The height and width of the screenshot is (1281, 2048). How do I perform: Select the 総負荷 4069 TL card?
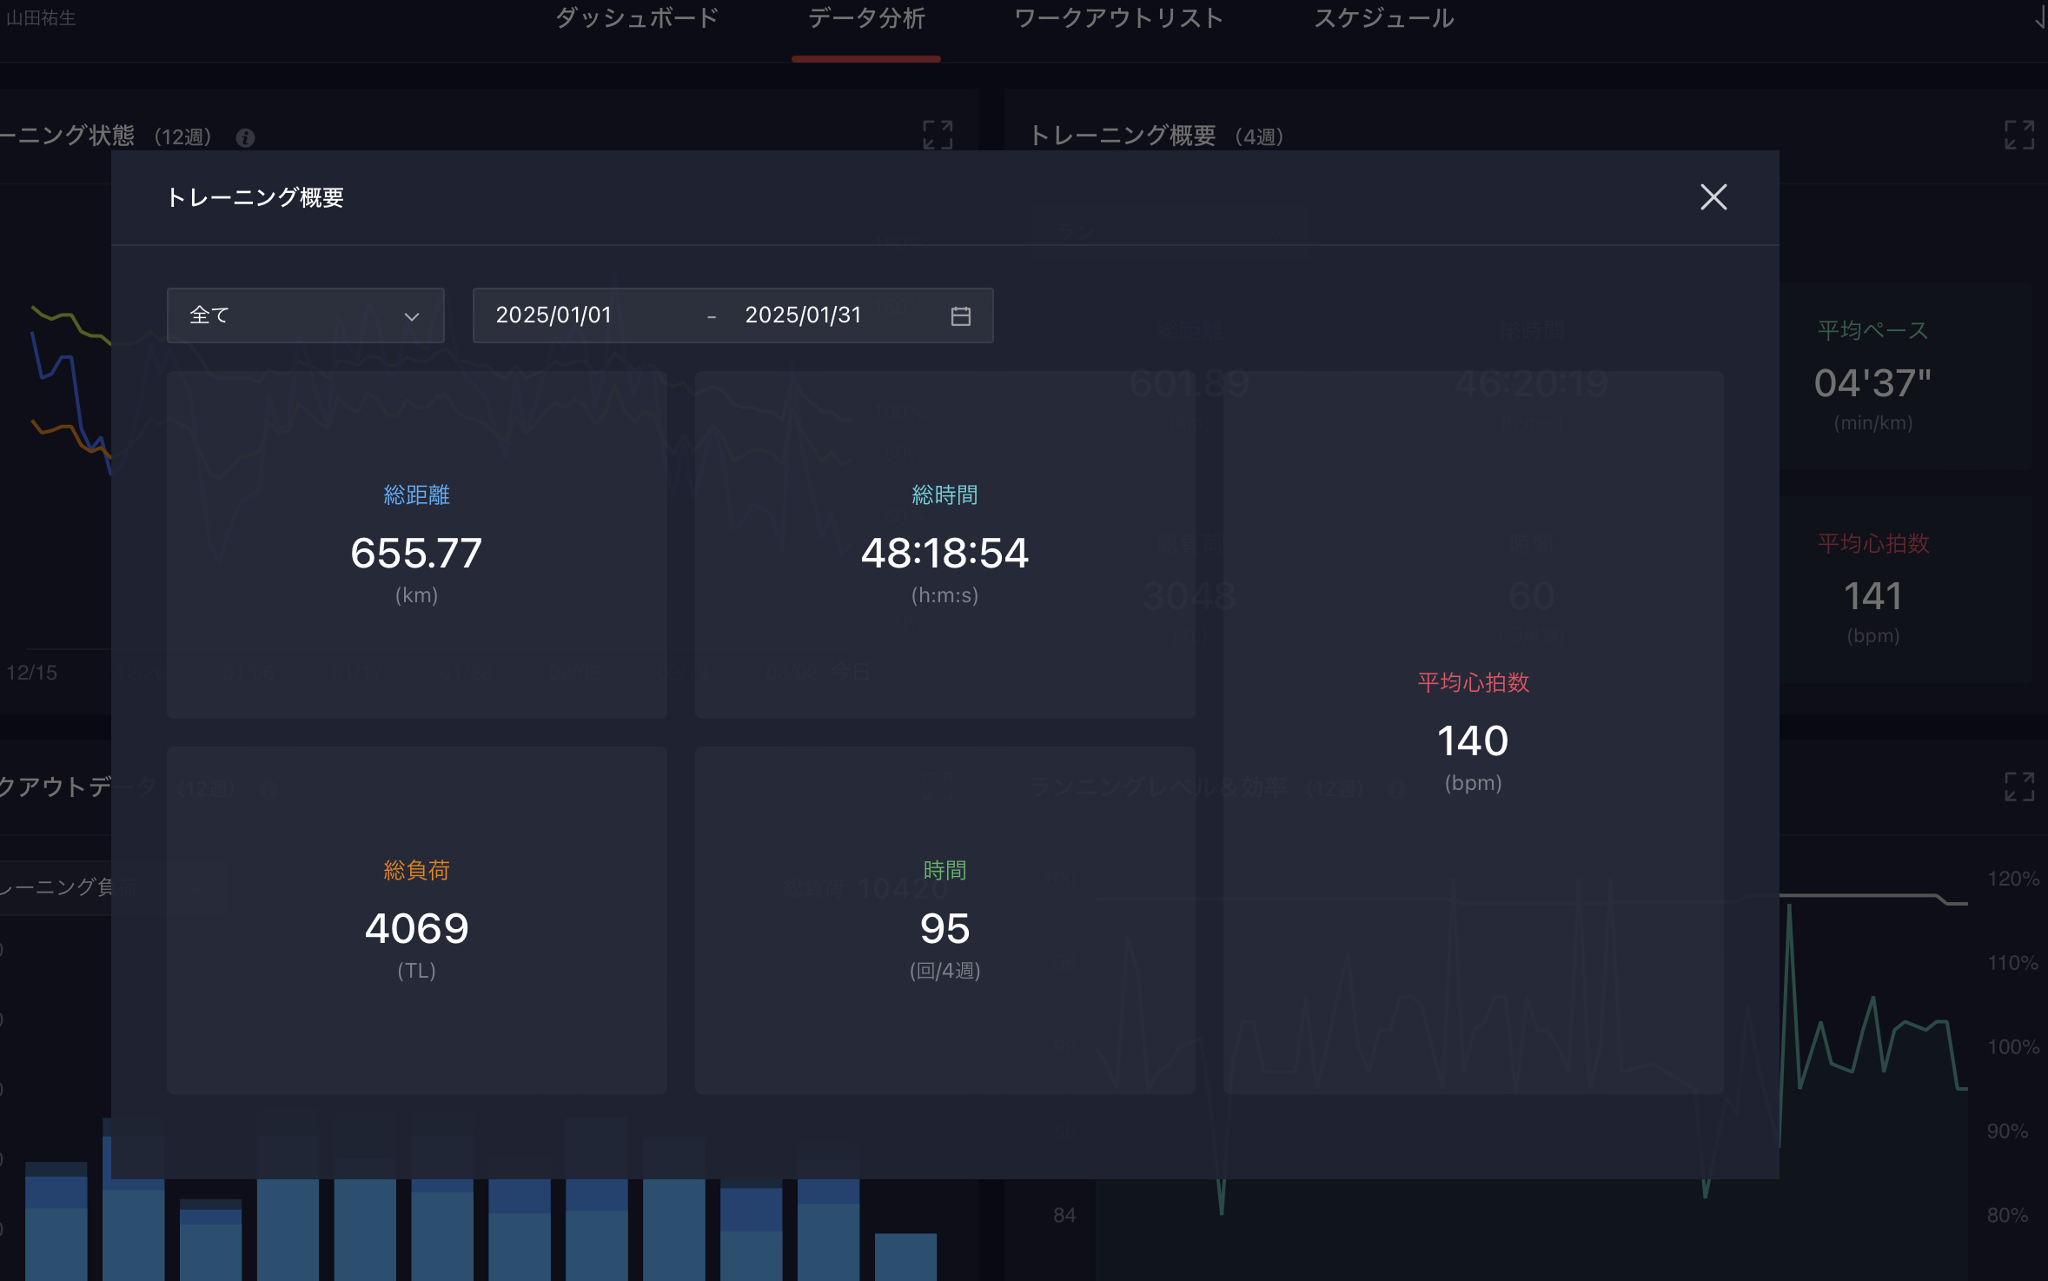416,919
